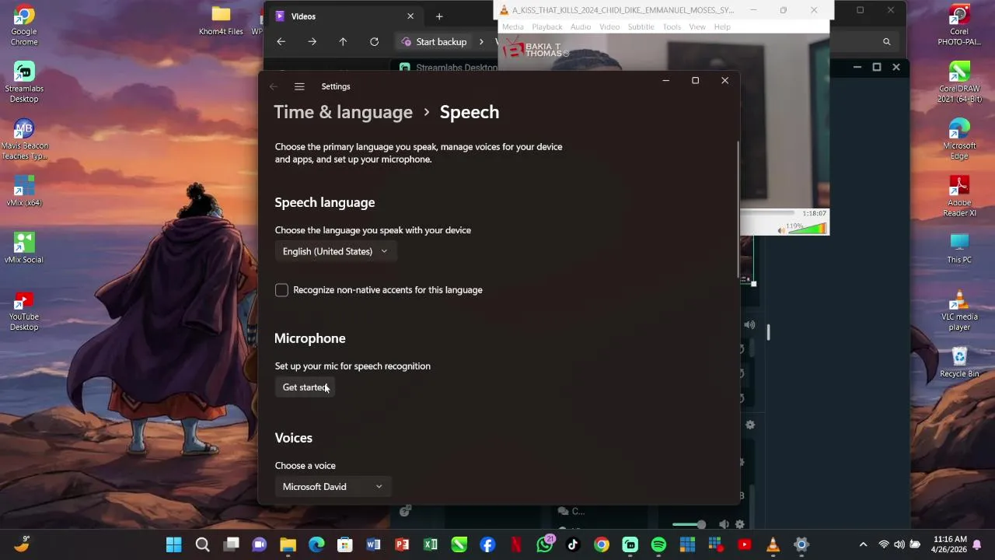Screen dimensions: 995x560
Task: Open the Microsoft David voice dropdown
Action: [333, 487]
